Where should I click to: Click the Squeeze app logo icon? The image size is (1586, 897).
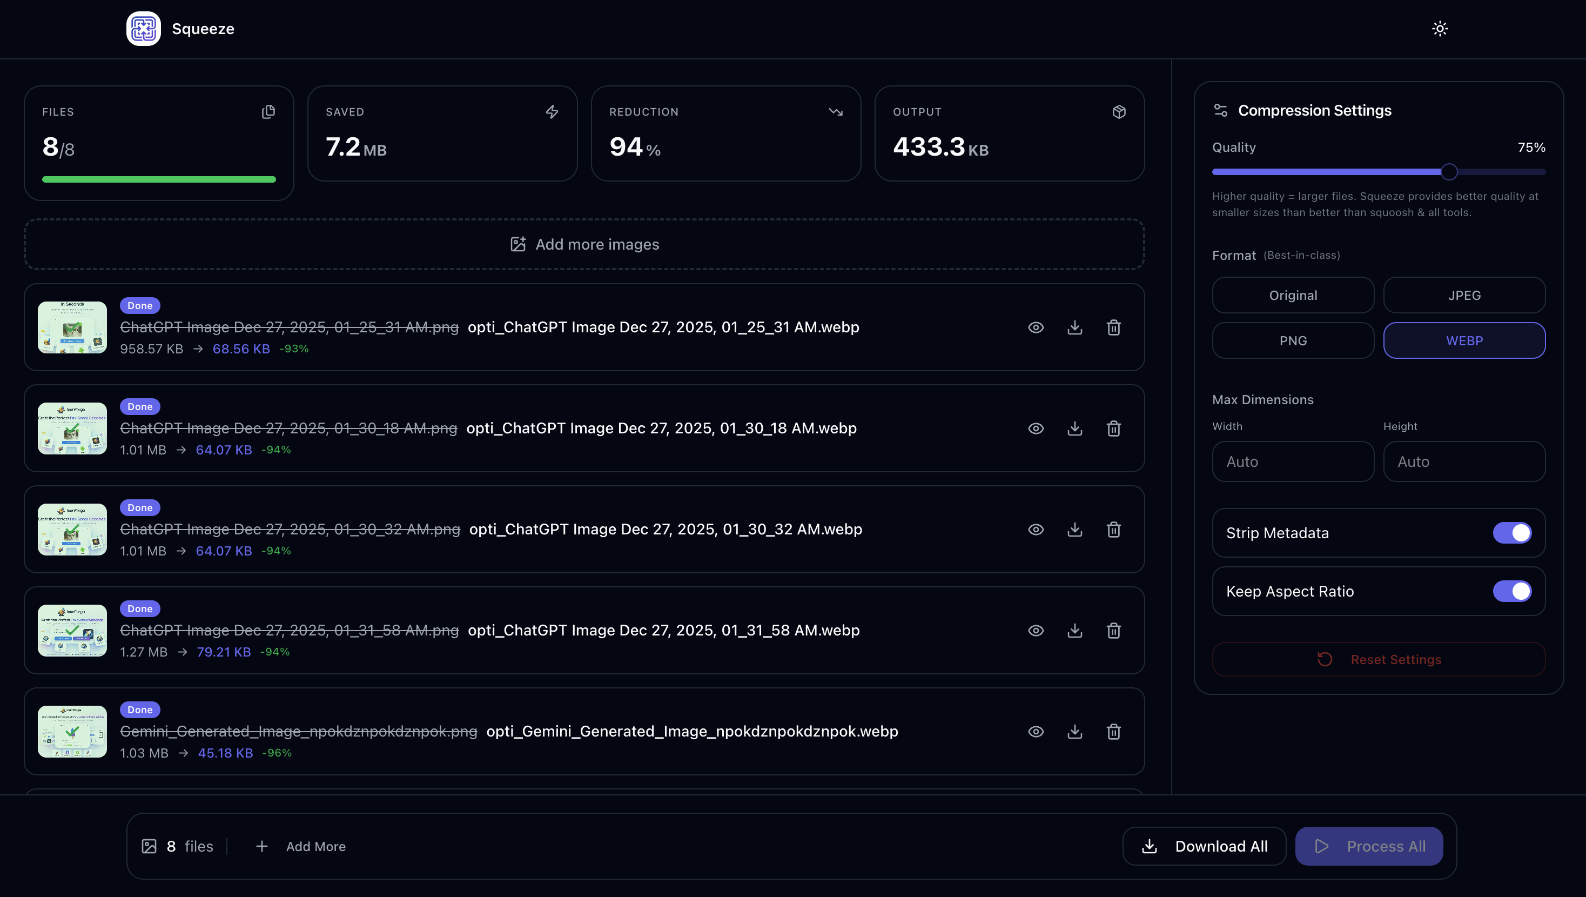[x=143, y=28]
